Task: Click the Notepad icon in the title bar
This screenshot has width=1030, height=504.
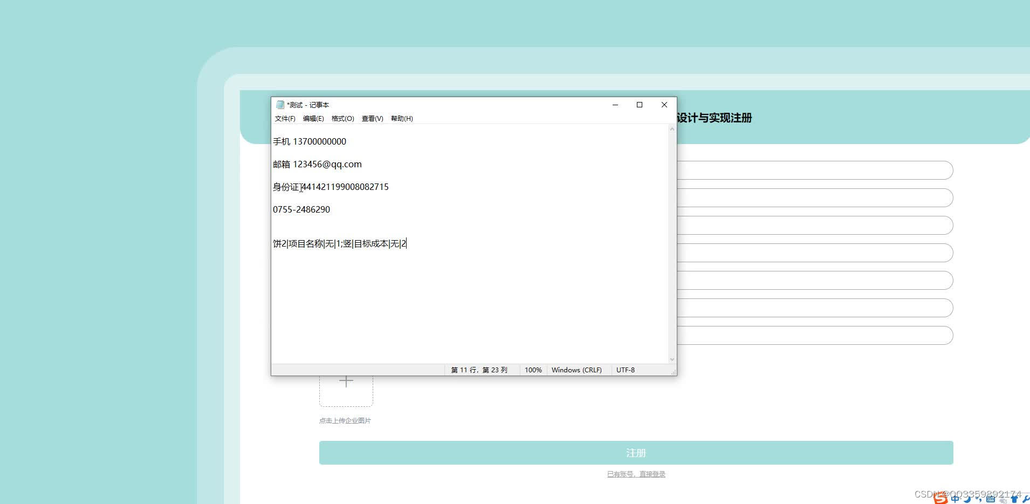Action: point(280,105)
